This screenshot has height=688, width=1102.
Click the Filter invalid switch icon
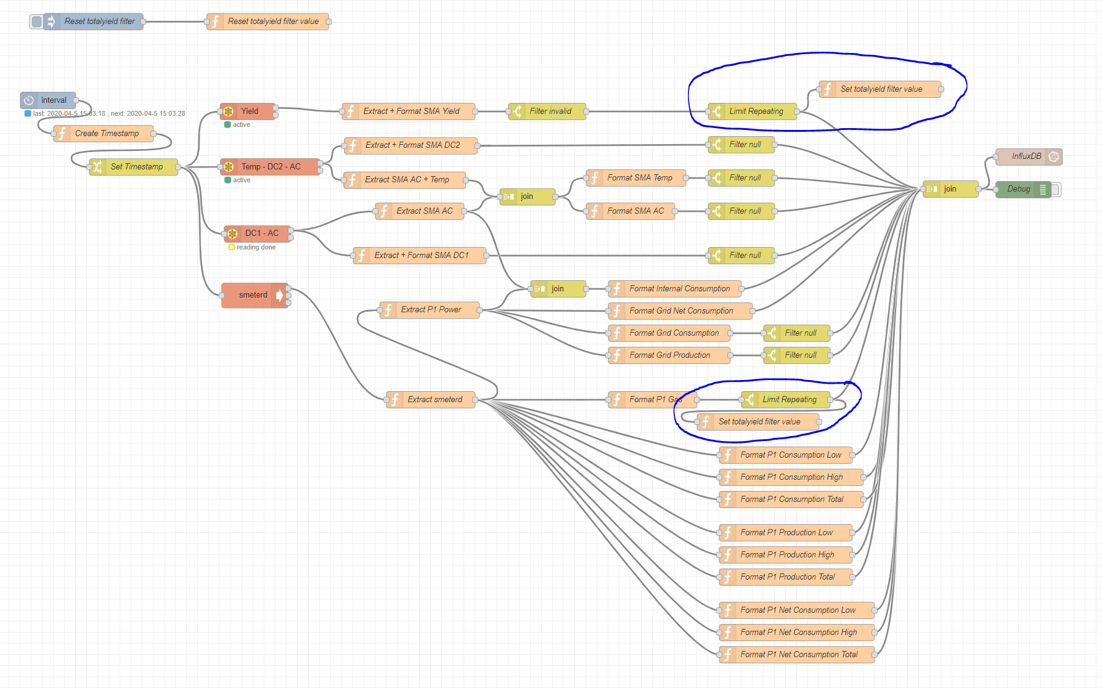point(516,111)
